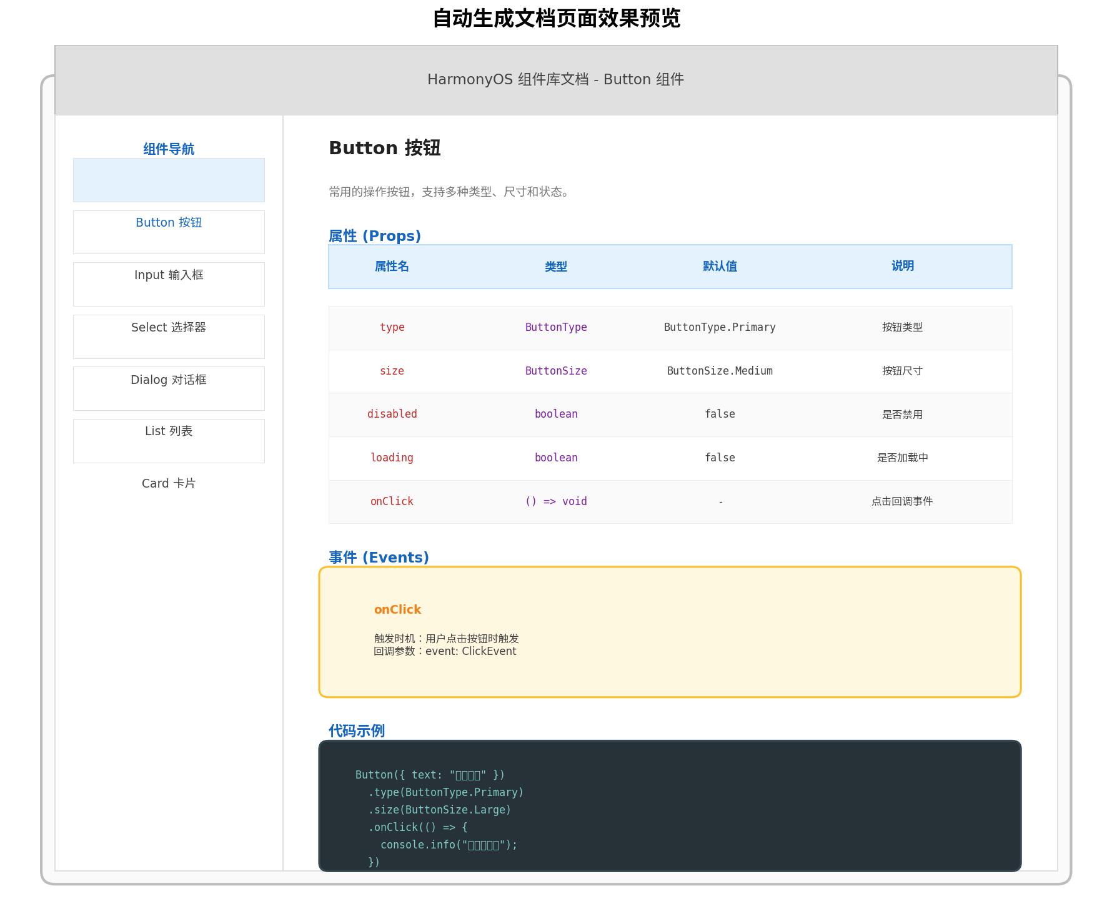This screenshot has height=924, width=1112.
Task: Click the 组件导航 sidebar heading
Action: point(169,149)
